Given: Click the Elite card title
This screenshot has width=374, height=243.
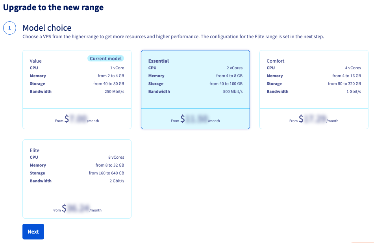Looking at the screenshot, I should pos(35,150).
